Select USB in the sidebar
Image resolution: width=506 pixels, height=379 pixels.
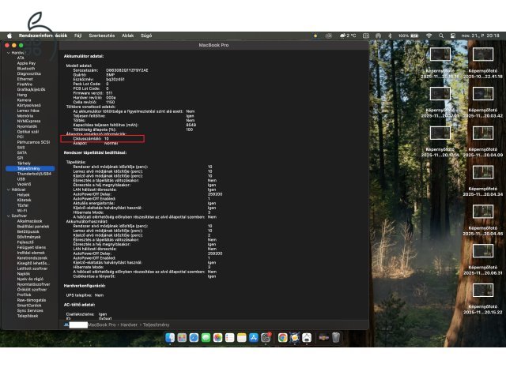coord(21,179)
